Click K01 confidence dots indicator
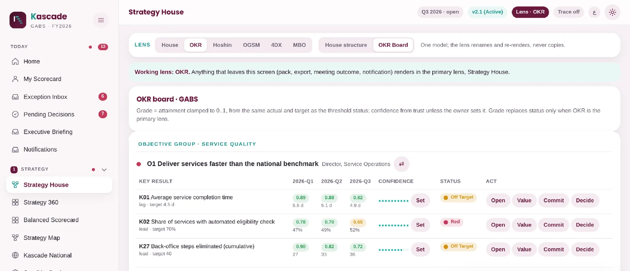Image resolution: width=630 pixels, height=271 pixels. pyautogui.click(x=393, y=201)
